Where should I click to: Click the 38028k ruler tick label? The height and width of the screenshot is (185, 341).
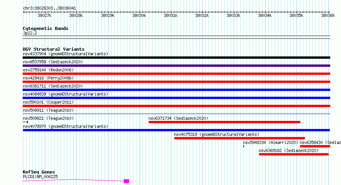tap(76, 15)
